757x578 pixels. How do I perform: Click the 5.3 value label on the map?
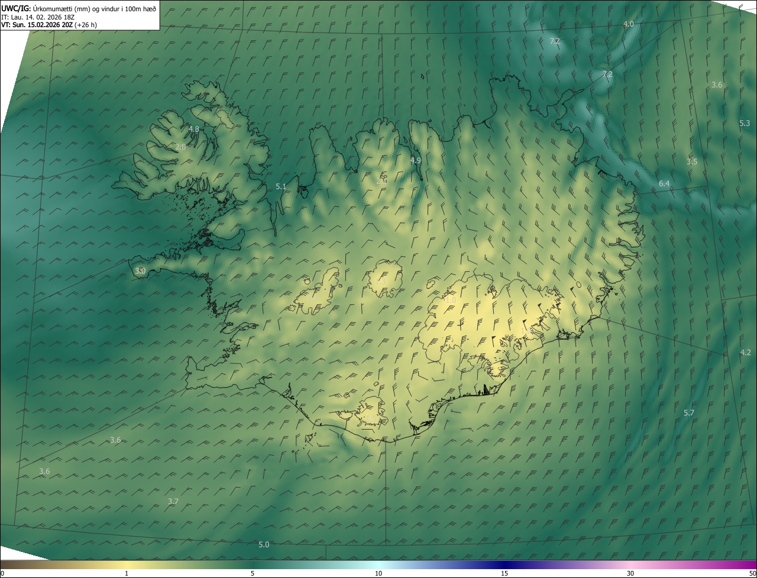click(745, 124)
